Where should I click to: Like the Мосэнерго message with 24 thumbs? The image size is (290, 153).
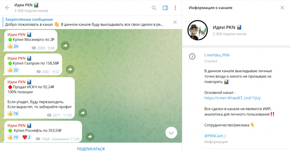point(13,46)
